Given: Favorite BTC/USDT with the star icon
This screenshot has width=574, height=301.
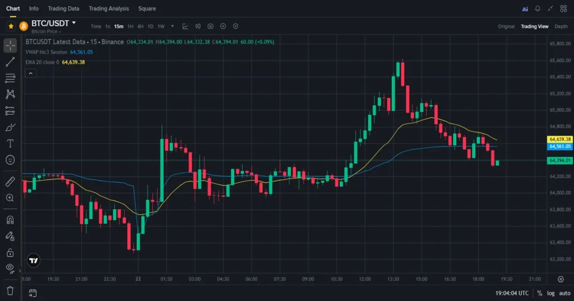Looking at the screenshot, I should point(11,26).
